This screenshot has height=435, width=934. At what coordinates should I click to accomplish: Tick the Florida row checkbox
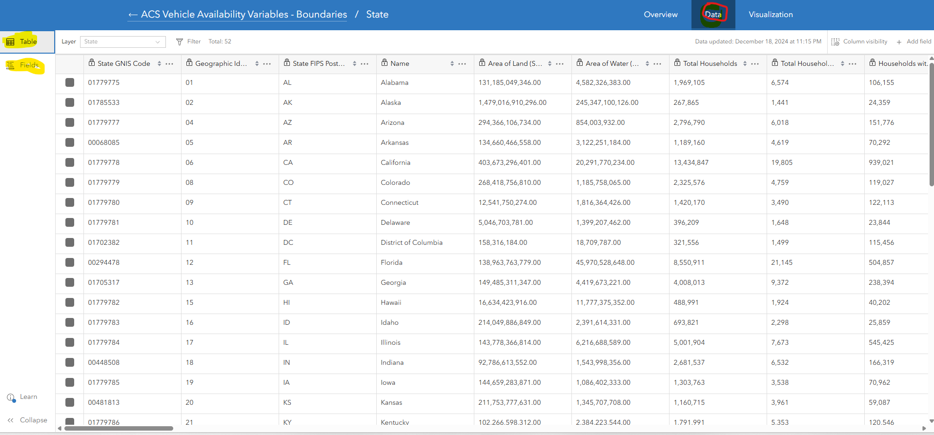(70, 263)
